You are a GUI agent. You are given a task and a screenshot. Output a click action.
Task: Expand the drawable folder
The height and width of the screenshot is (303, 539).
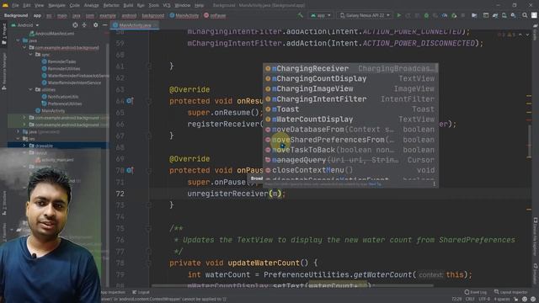point(24,146)
